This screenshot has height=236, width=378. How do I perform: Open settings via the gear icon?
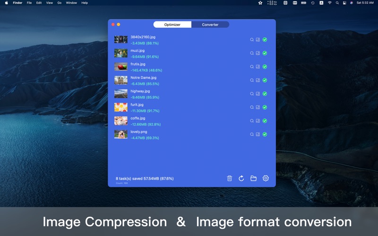(x=266, y=178)
